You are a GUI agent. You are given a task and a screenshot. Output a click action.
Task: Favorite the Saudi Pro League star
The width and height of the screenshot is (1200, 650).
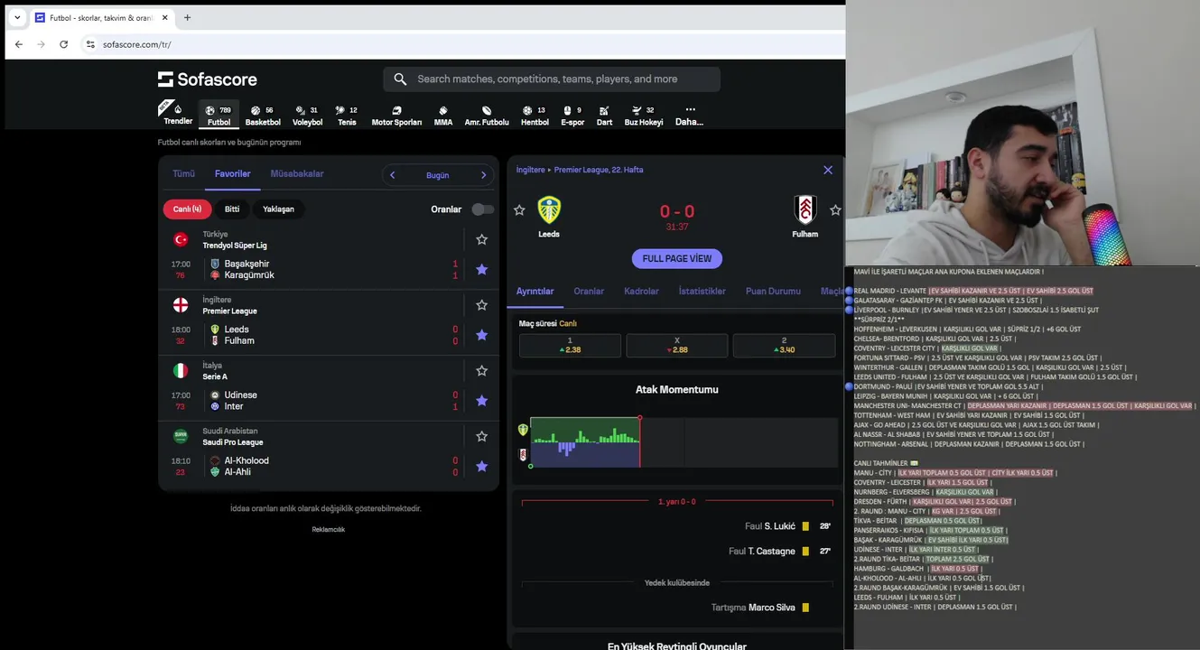tap(481, 436)
